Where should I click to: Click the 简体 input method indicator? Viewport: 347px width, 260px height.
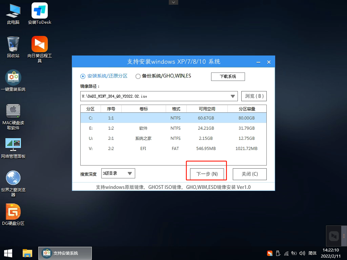pos(312,253)
